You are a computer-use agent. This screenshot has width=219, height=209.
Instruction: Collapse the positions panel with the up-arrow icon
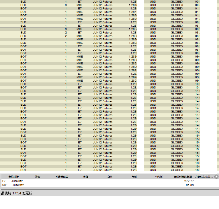coord(216,177)
